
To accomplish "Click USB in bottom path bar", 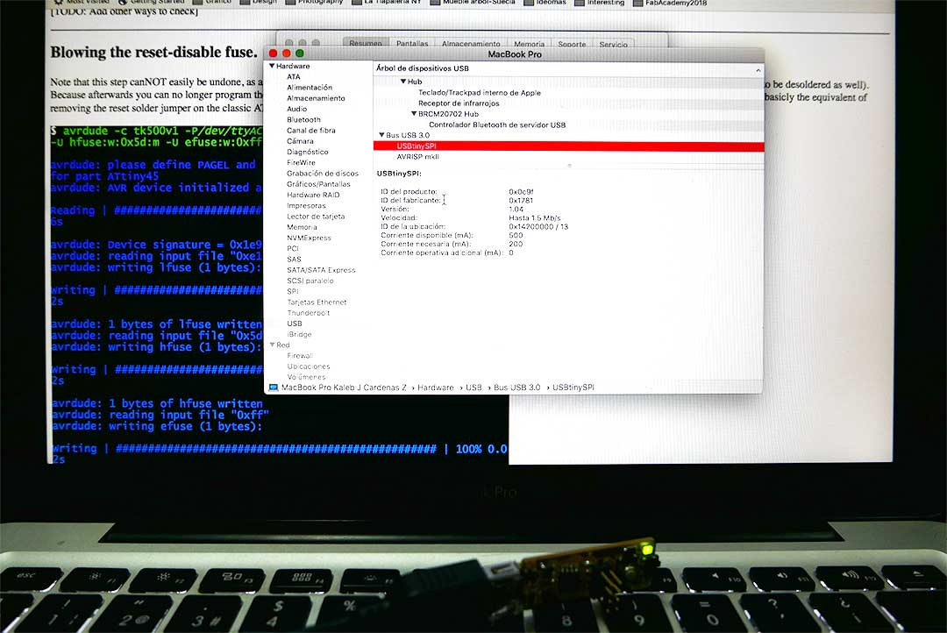I will point(473,388).
